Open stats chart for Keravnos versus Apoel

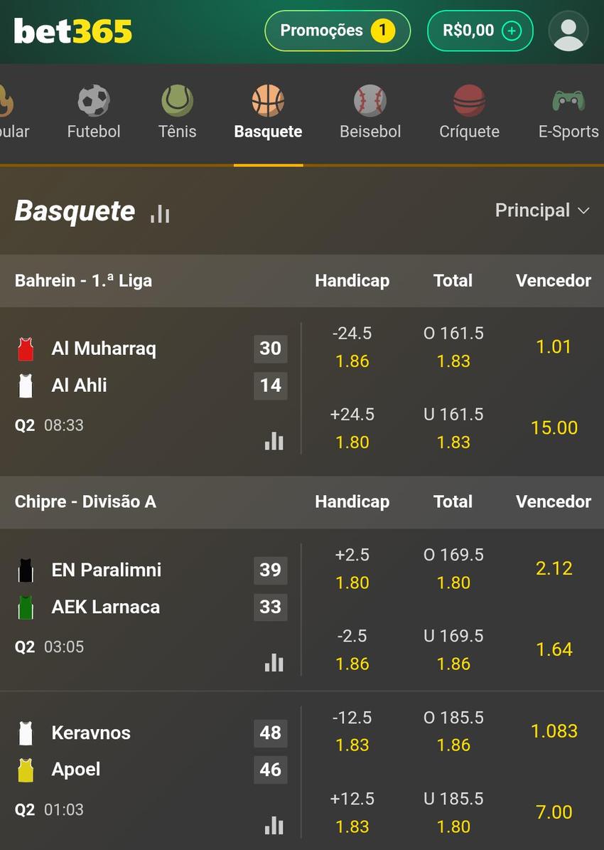pyautogui.click(x=274, y=825)
